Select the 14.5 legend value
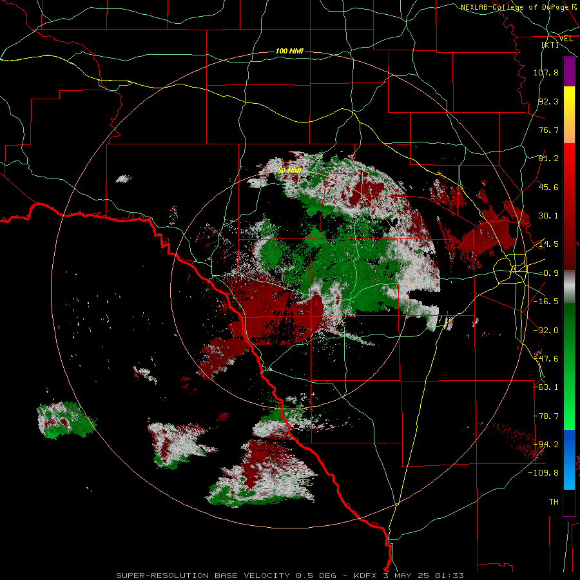Screen dimensions: 580x580 pos(548,244)
